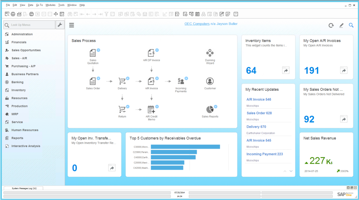359x200 pixels.
Task: Expand the Incoming Payments blue dropdown dot
Action: [186, 78]
